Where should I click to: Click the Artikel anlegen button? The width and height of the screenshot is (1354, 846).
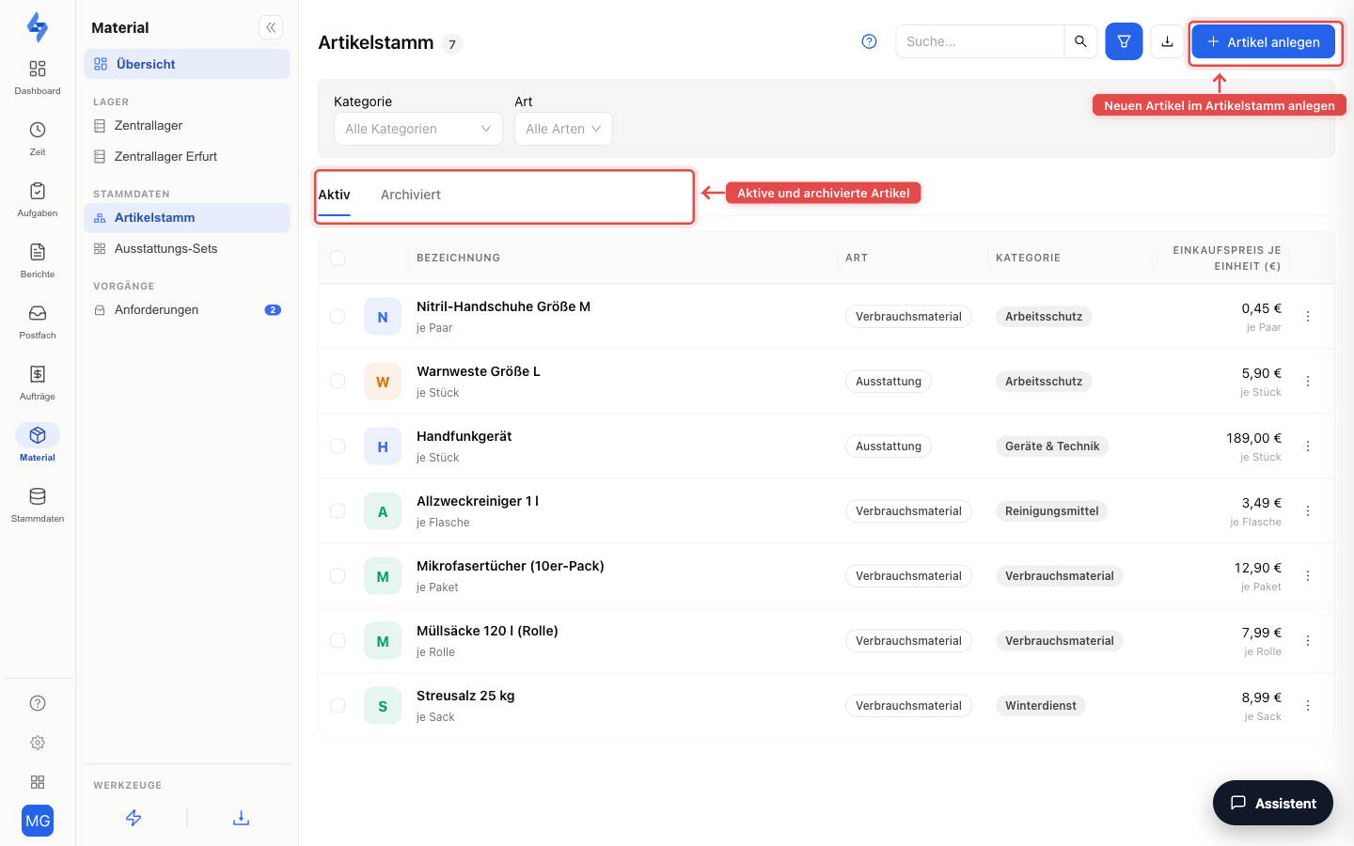pyautogui.click(x=1264, y=41)
